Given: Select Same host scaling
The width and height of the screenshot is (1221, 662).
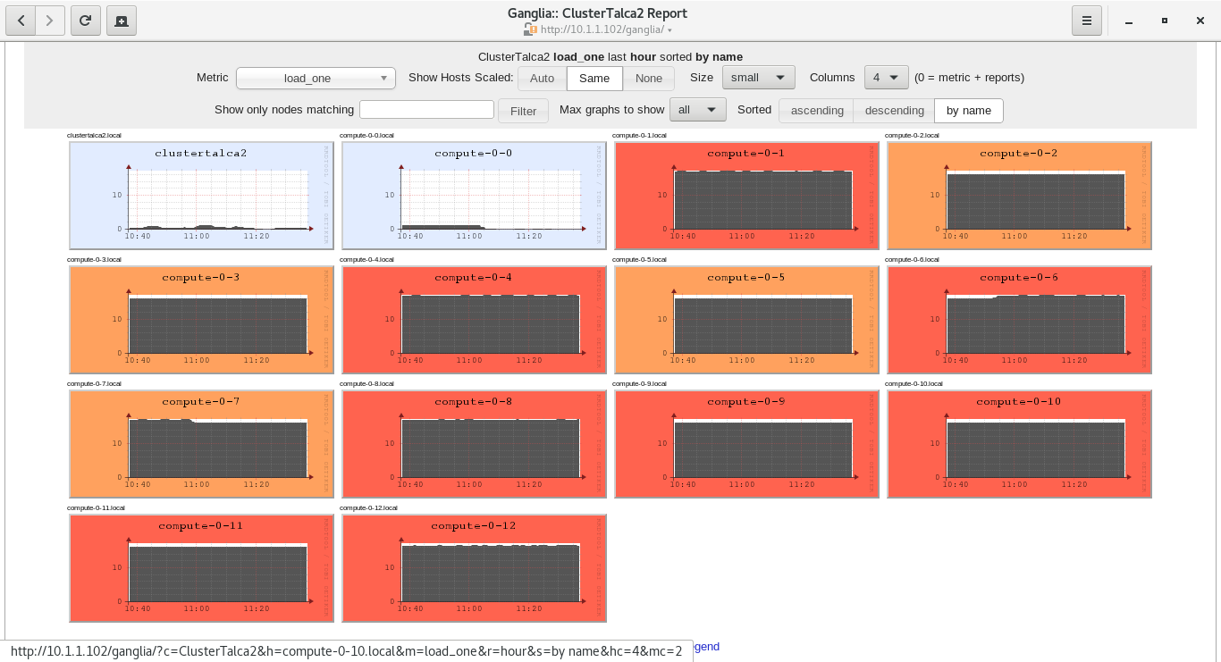Looking at the screenshot, I should point(594,79).
